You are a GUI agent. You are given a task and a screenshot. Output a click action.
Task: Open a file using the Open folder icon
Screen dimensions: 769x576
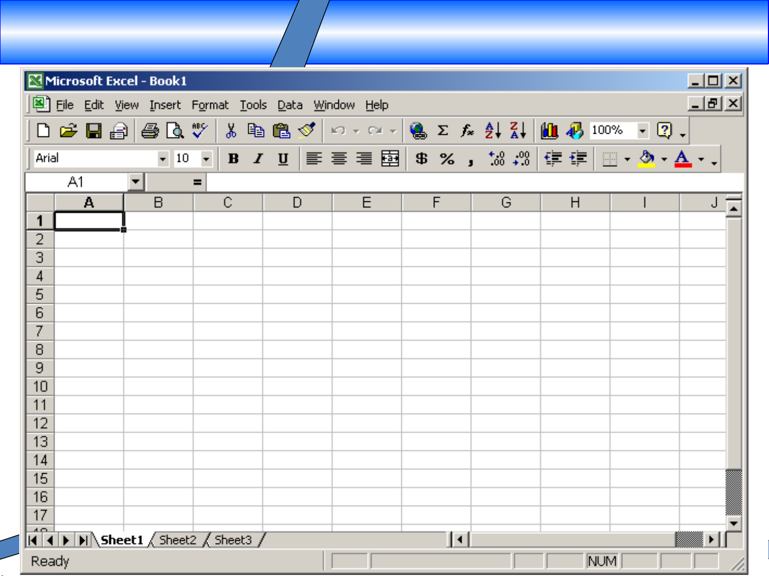tap(68, 131)
